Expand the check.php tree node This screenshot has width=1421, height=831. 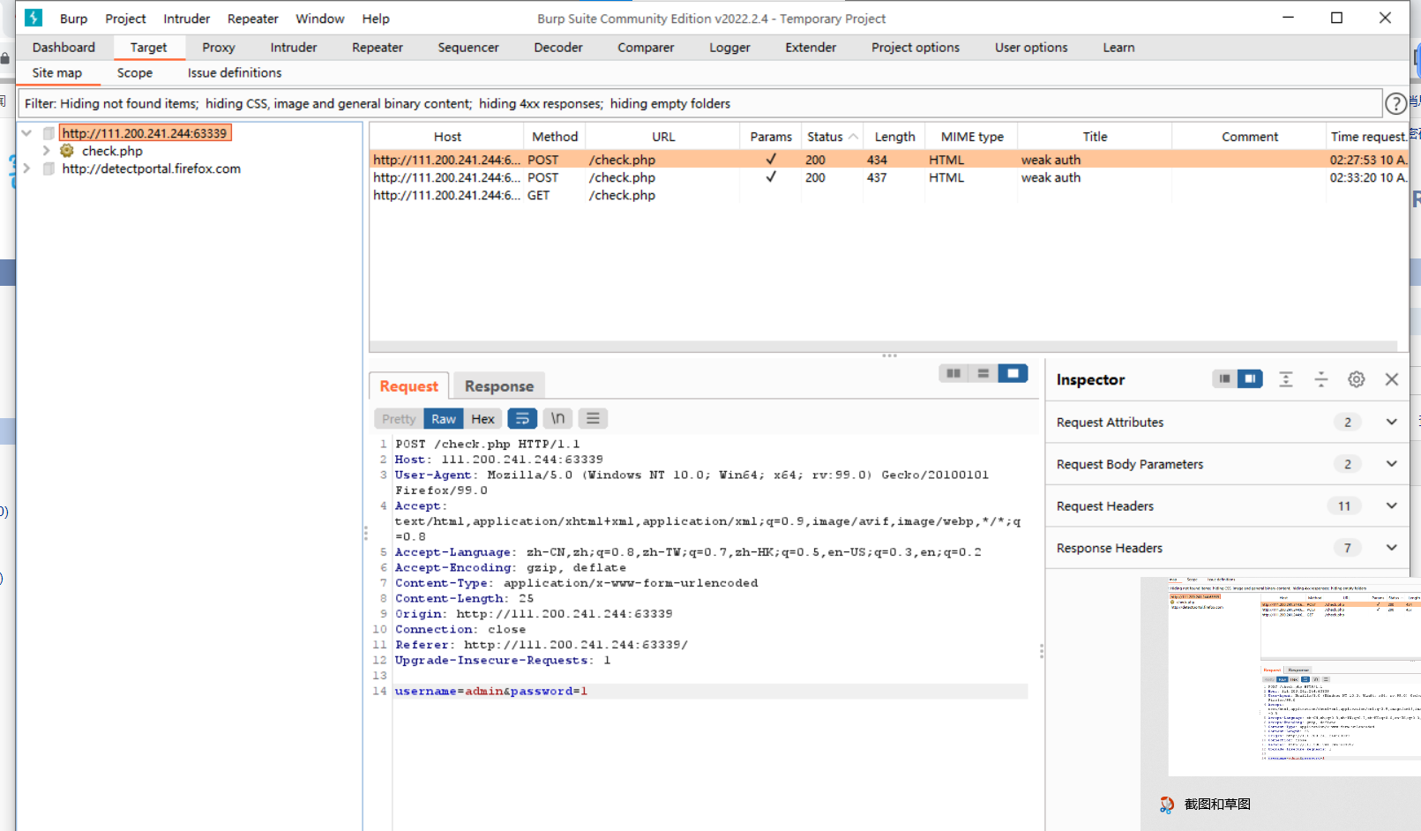click(46, 151)
